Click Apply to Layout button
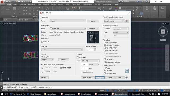 click(x=88, y=78)
